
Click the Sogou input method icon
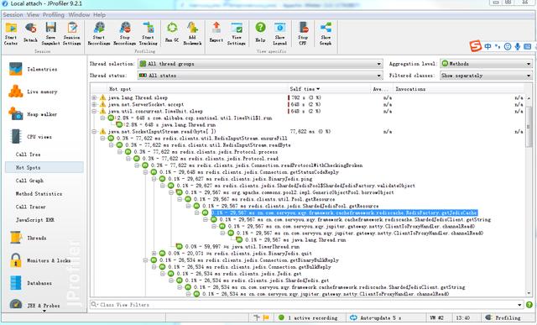pyautogui.click(x=476, y=46)
